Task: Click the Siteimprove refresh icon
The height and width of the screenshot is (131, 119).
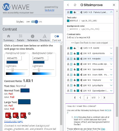Action: (75, 5)
